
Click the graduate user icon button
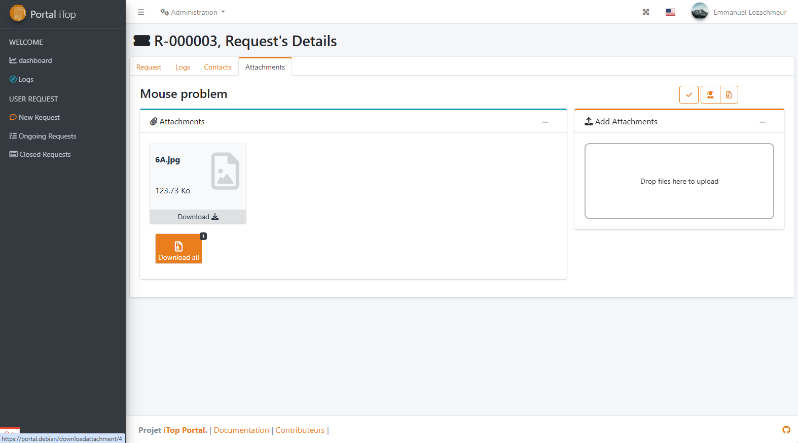(710, 95)
